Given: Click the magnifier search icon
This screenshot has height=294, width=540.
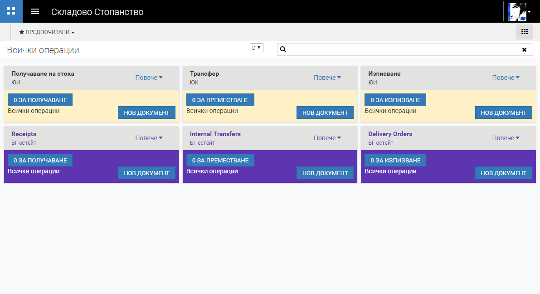Looking at the screenshot, I should [x=283, y=49].
